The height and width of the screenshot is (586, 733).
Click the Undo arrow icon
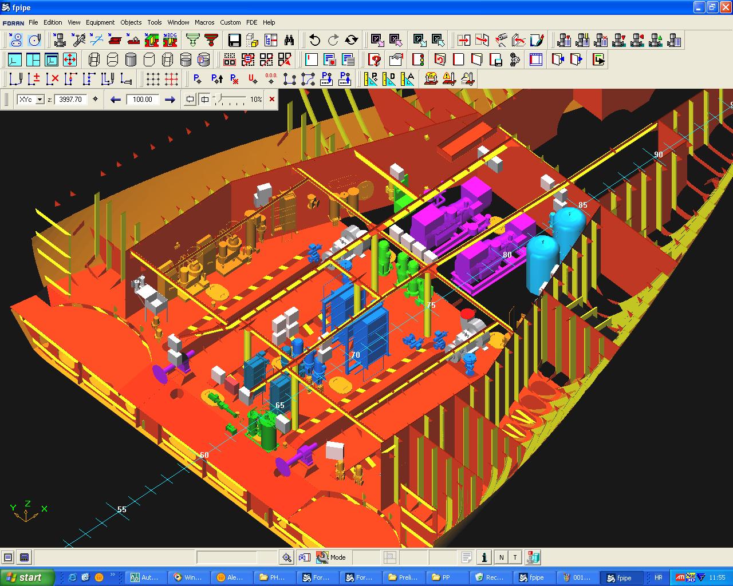[x=314, y=40]
